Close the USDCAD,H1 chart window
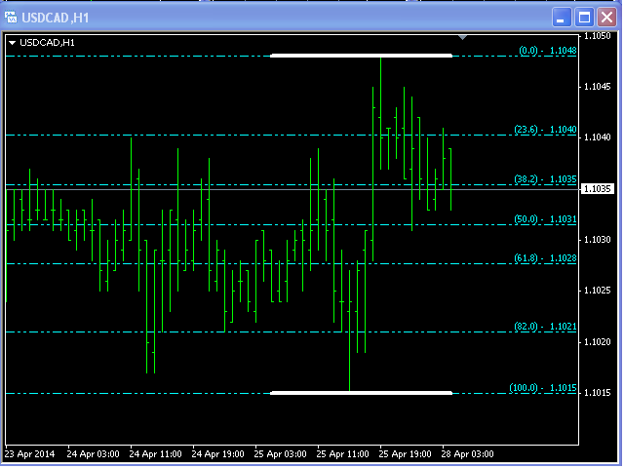 click(606, 18)
